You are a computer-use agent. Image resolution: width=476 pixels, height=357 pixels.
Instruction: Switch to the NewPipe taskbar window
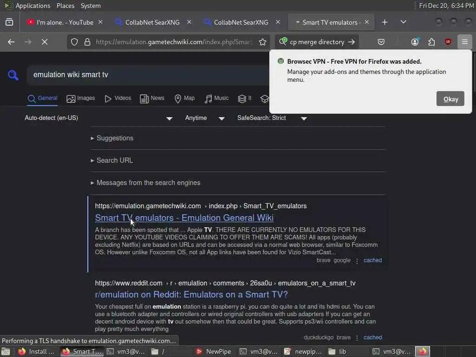click(214, 351)
